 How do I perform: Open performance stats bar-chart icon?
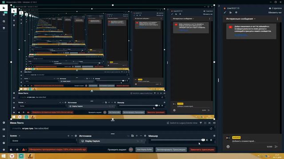tap(11, 149)
